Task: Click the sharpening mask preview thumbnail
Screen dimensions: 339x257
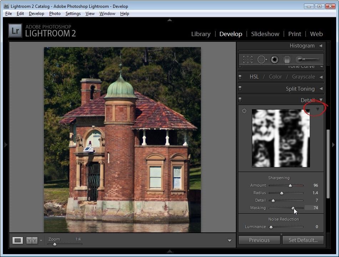Action: pyautogui.click(x=281, y=138)
